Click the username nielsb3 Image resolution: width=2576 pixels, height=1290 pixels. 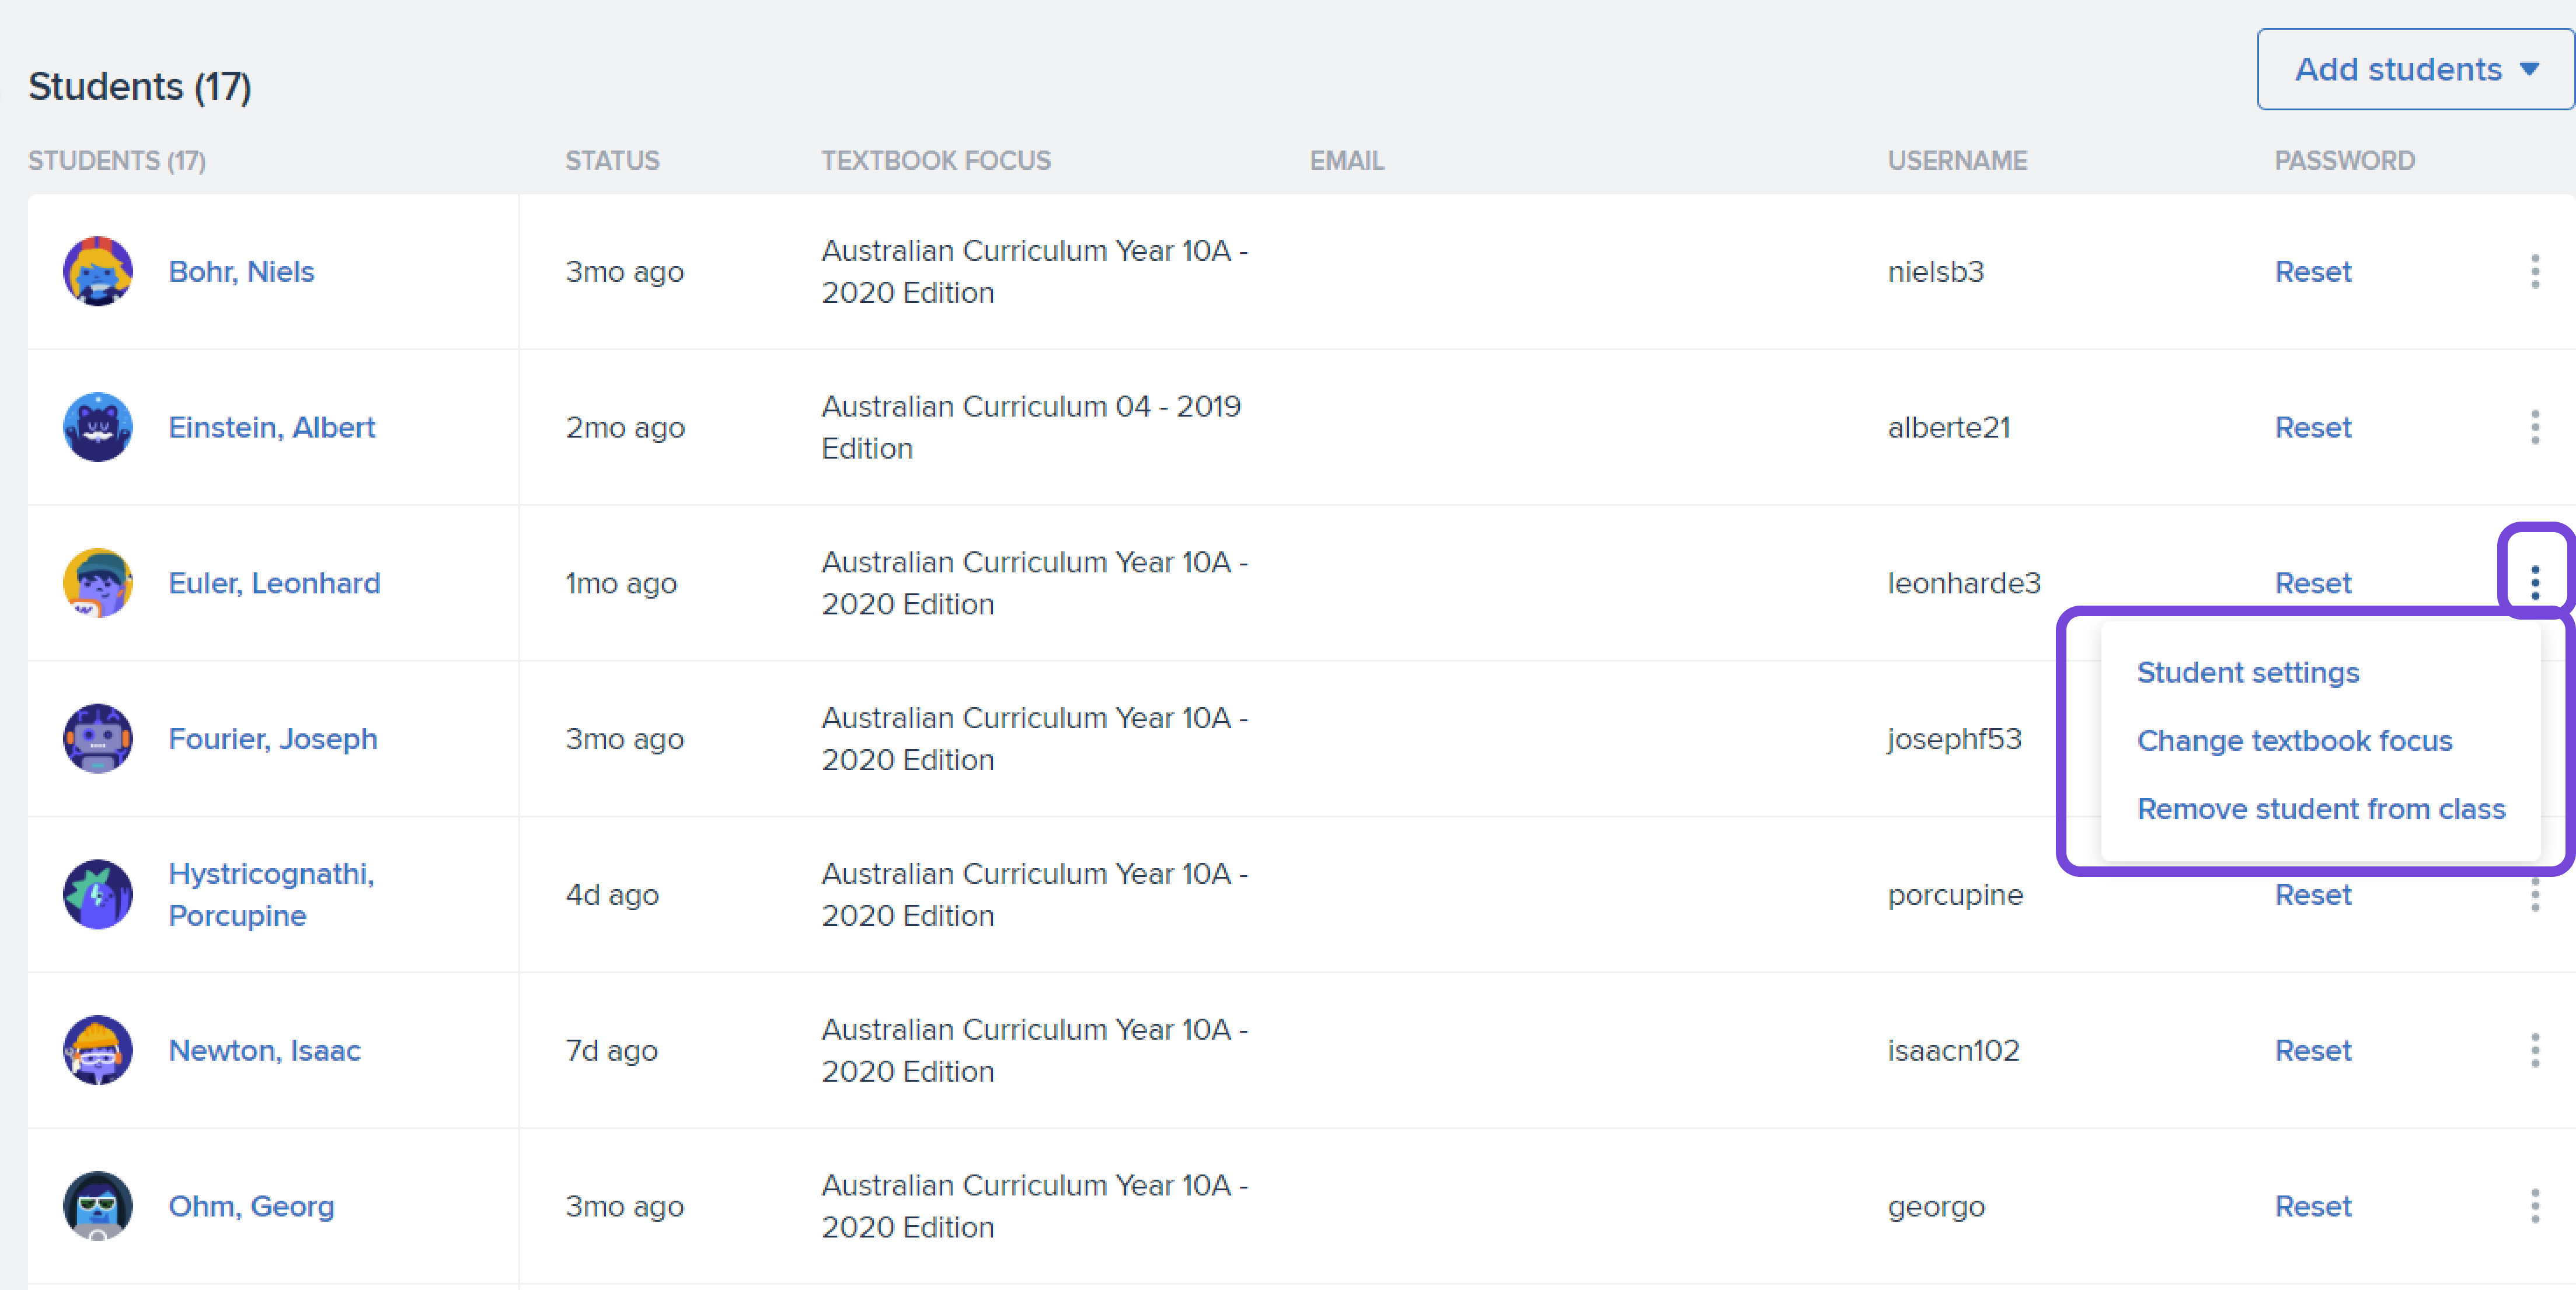point(1936,271)
